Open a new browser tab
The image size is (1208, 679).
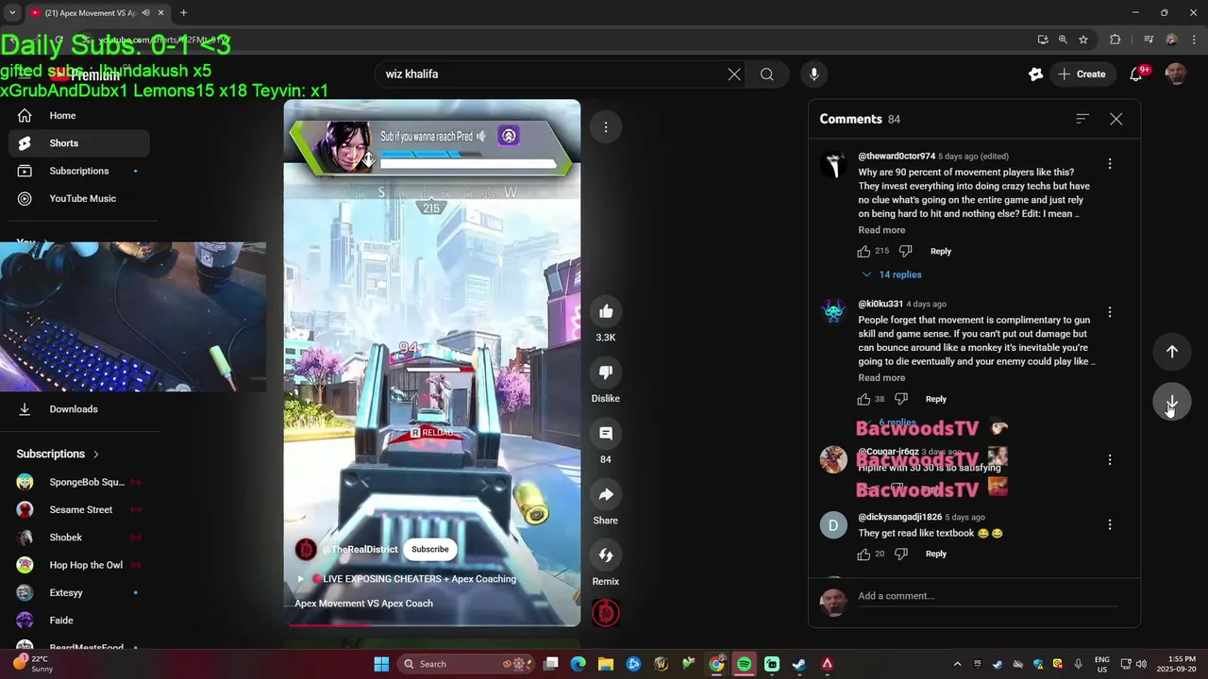(x=183, y=13)
